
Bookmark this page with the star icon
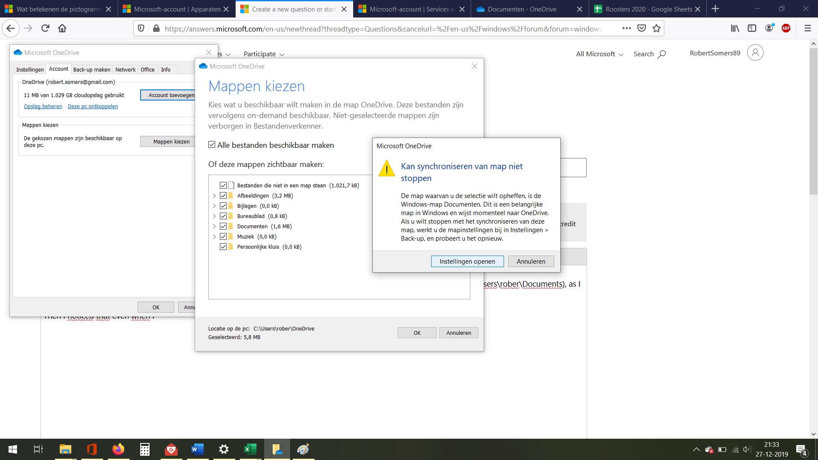click(x=657, y=29)
